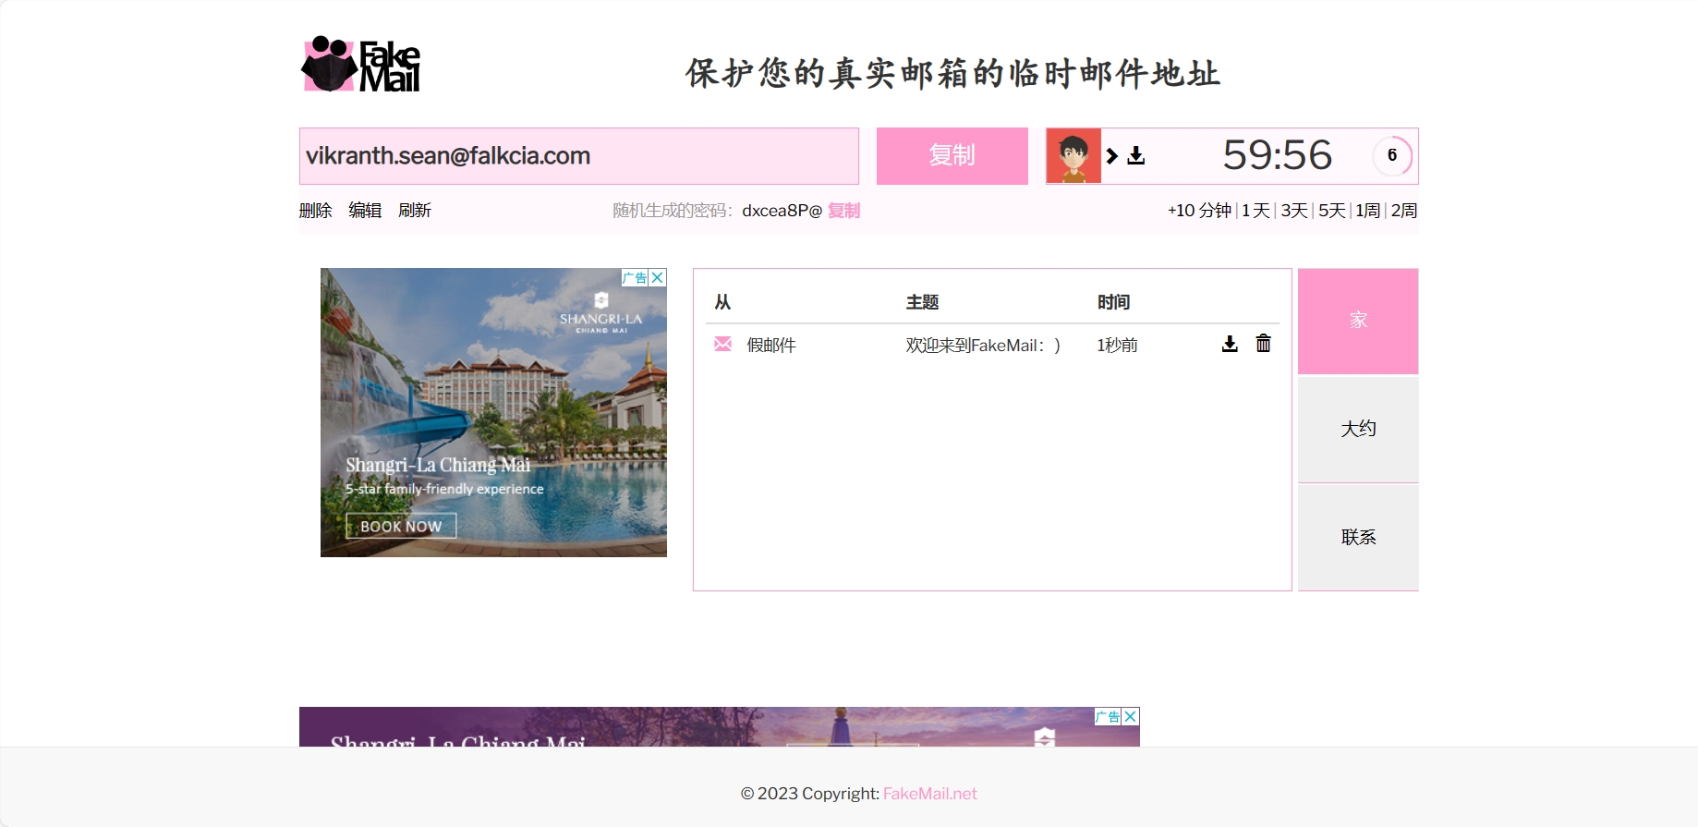
Task: Click the download icon next to the timer
Action: coord(1136,156)
